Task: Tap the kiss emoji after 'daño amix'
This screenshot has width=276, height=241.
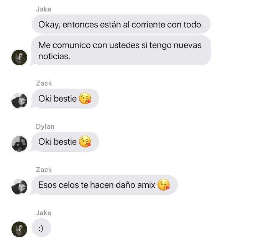Action: (x=164, y=185)
